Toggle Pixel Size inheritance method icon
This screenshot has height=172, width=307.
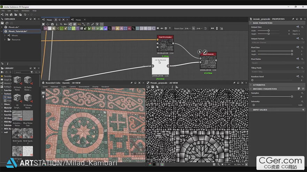(x=298, y=47)
